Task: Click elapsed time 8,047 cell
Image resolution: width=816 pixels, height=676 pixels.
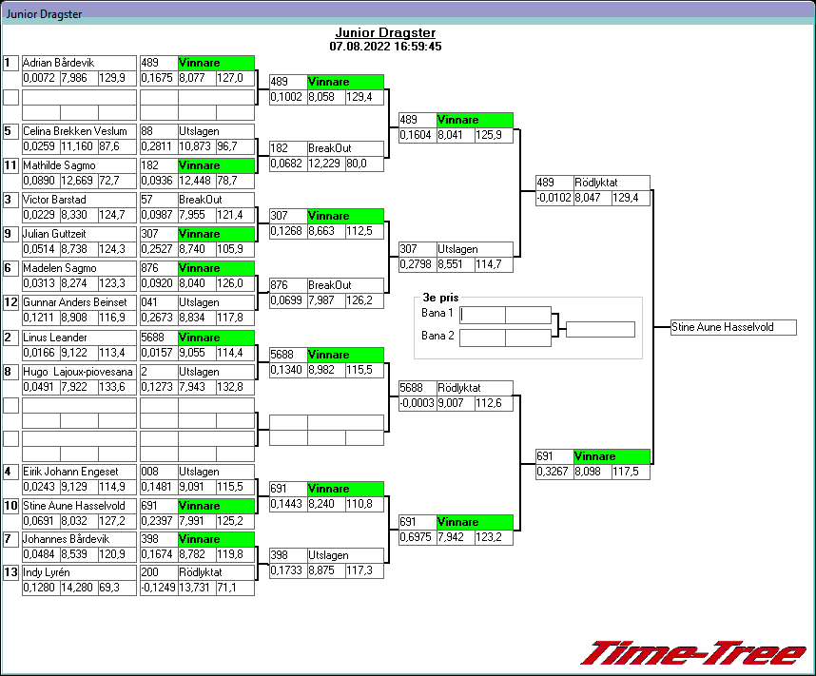Action: coord(593,198)
